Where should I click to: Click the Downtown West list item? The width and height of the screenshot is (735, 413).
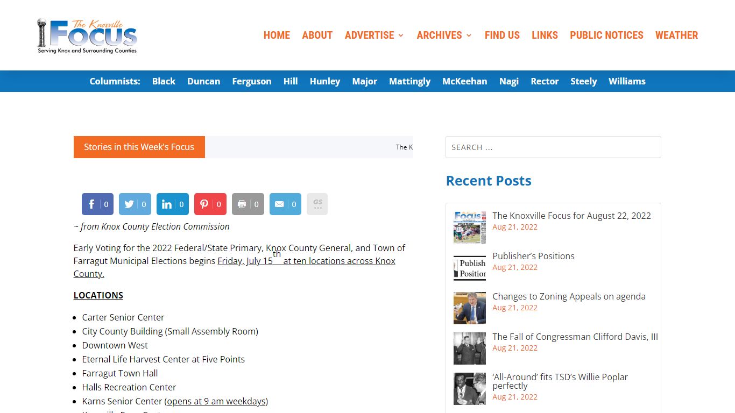pyautogui.click(x=115, y=345)
